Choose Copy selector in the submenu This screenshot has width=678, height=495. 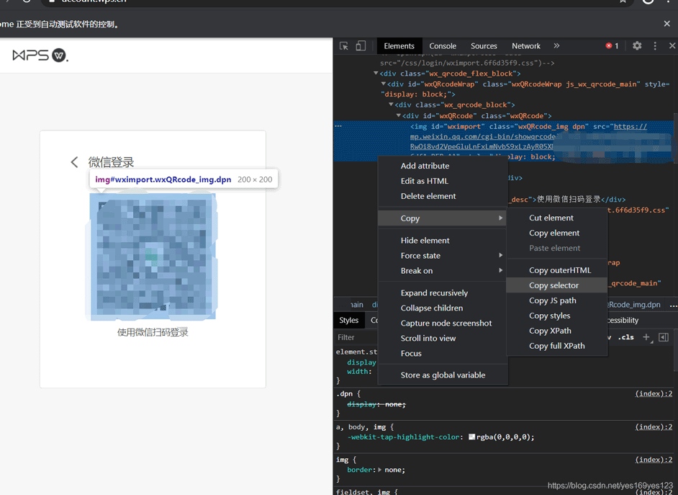(553, 285)
